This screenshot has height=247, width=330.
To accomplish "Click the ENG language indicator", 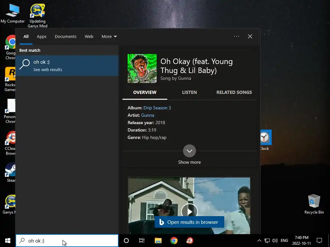I will click(x=284, y=241).
